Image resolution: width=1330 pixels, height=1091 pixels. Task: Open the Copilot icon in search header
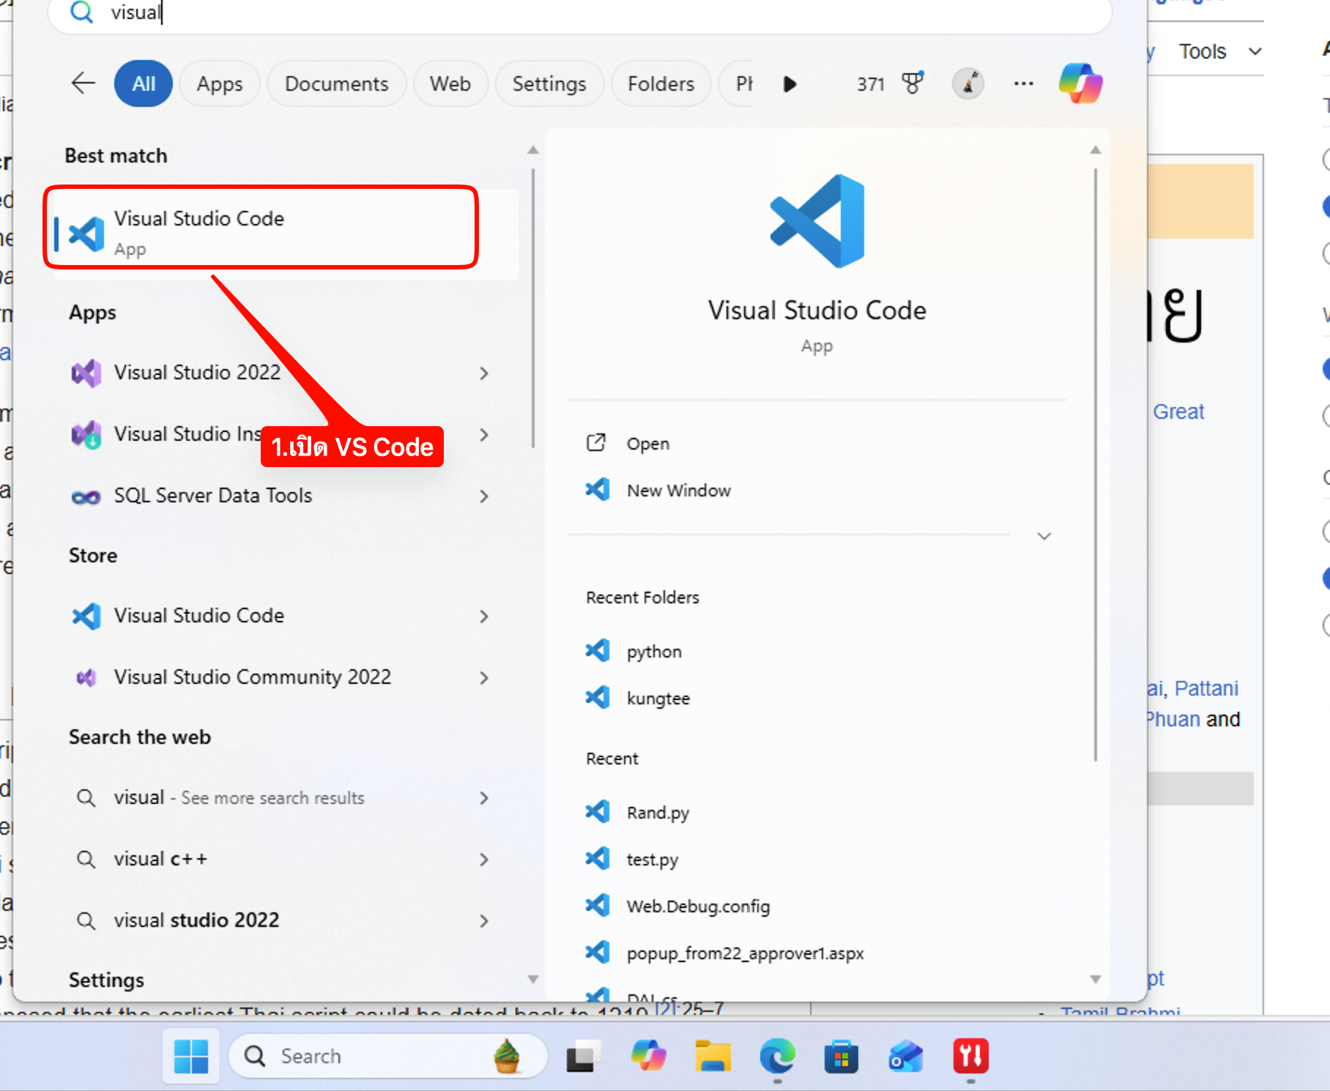coord(1080,83)
